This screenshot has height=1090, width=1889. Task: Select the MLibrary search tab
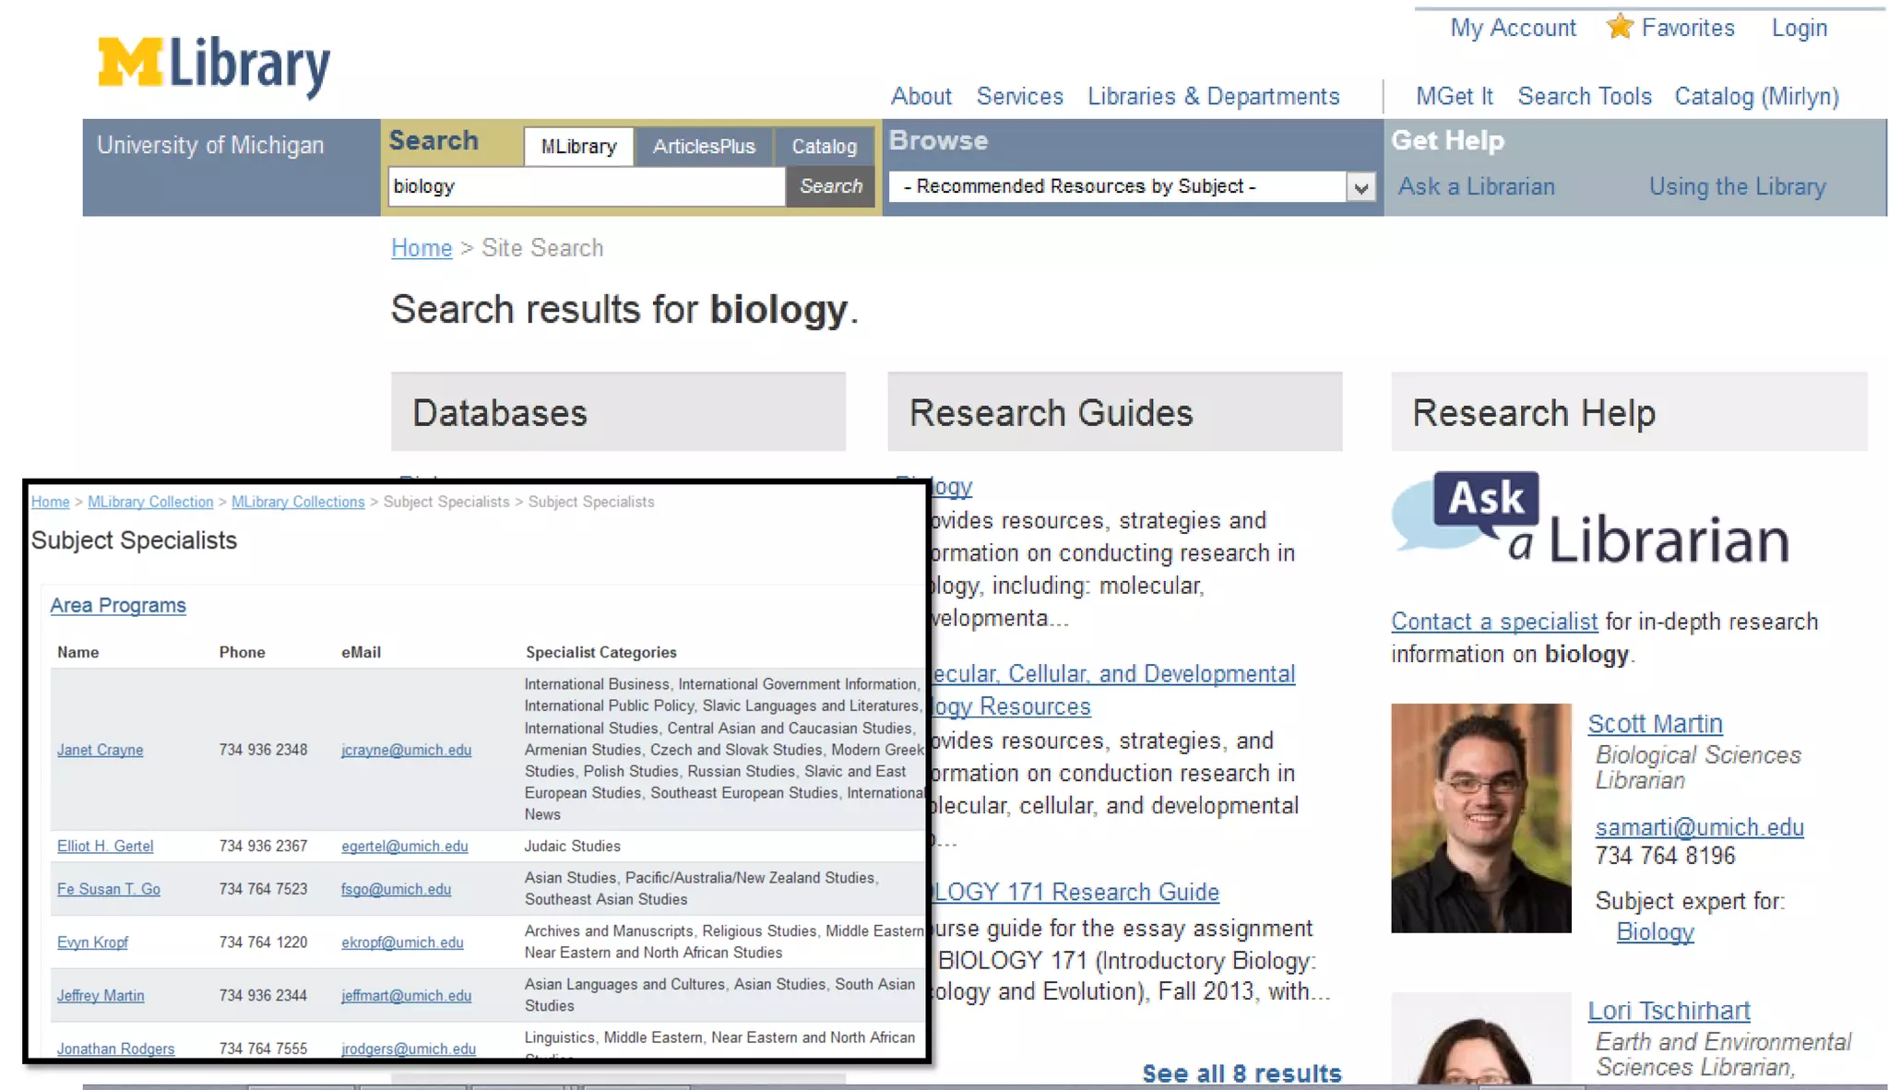point(578,147)
